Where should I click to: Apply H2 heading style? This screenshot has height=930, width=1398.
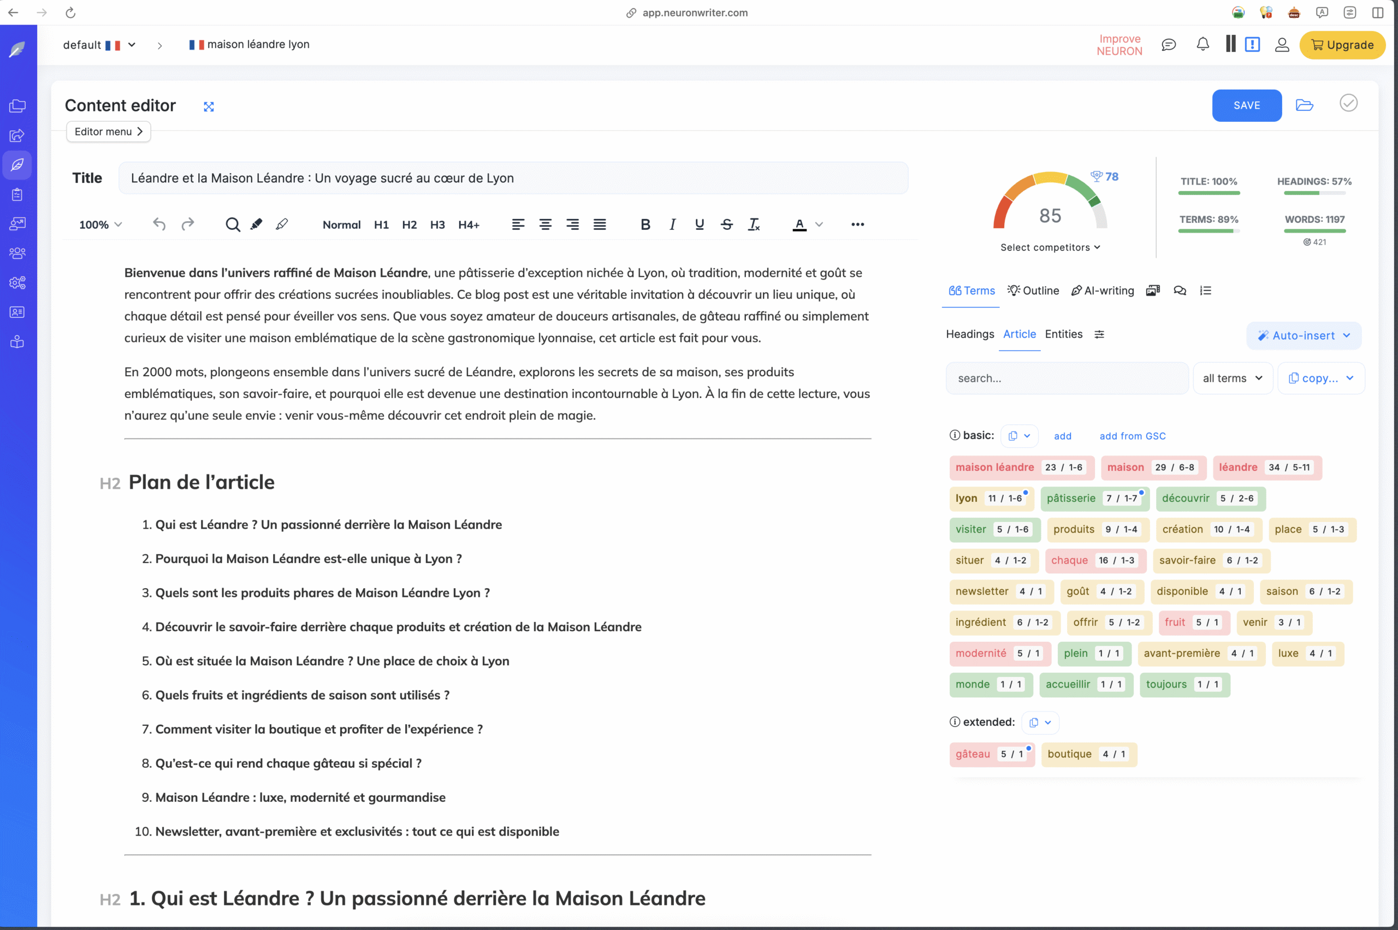pyautogui.click(x=409, y=225)
